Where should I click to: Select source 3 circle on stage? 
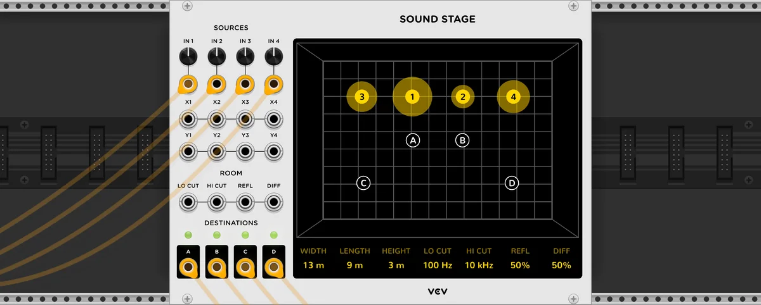361,97
